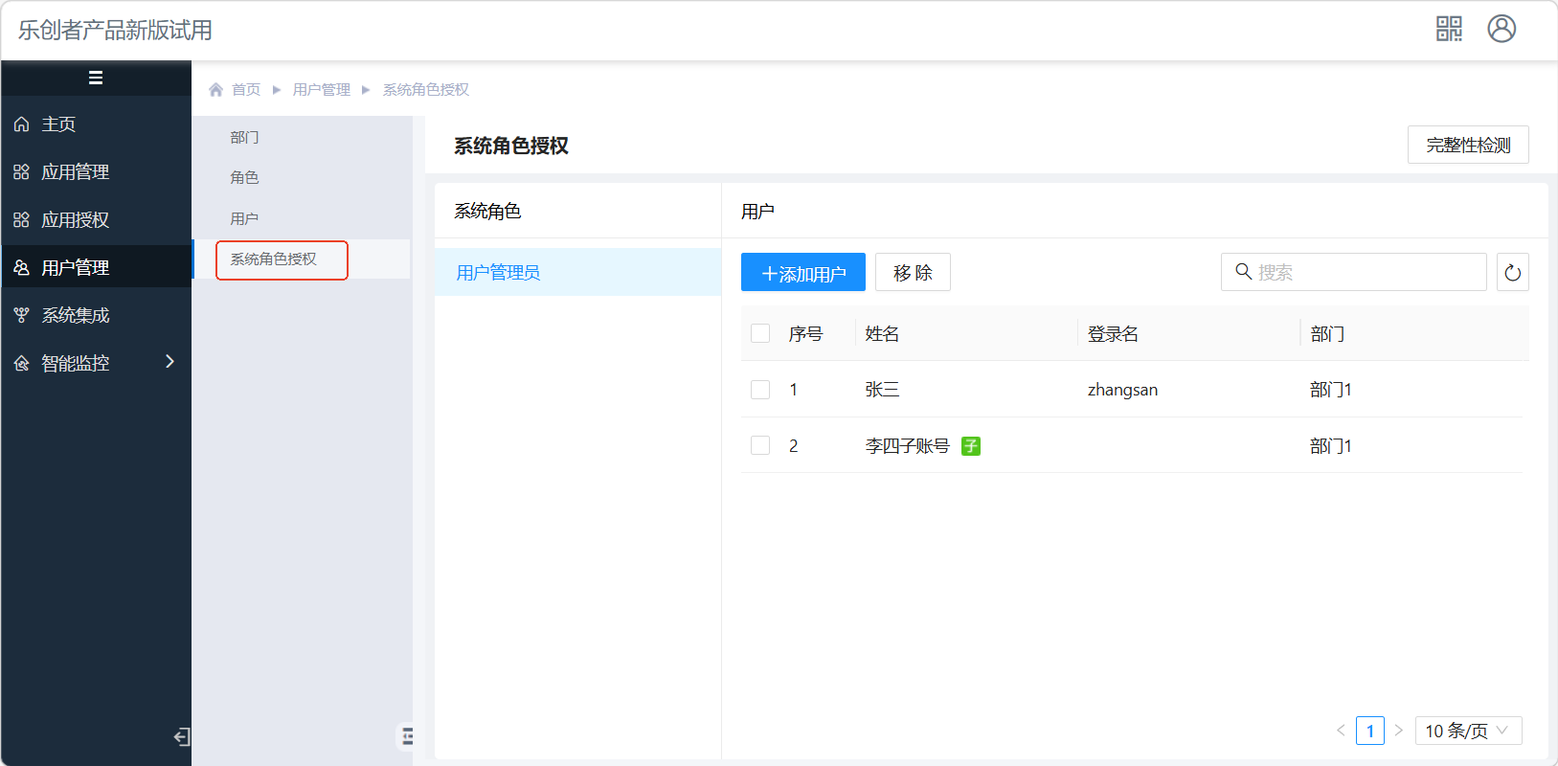
Task: Expand the 智能监控 sidebar menu
Action: 96,363
